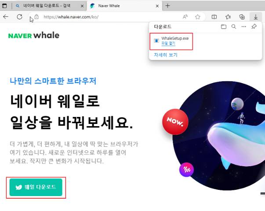
Task: Pin the downloads panel
Action: pyautogui.click(x=254, y=26)
